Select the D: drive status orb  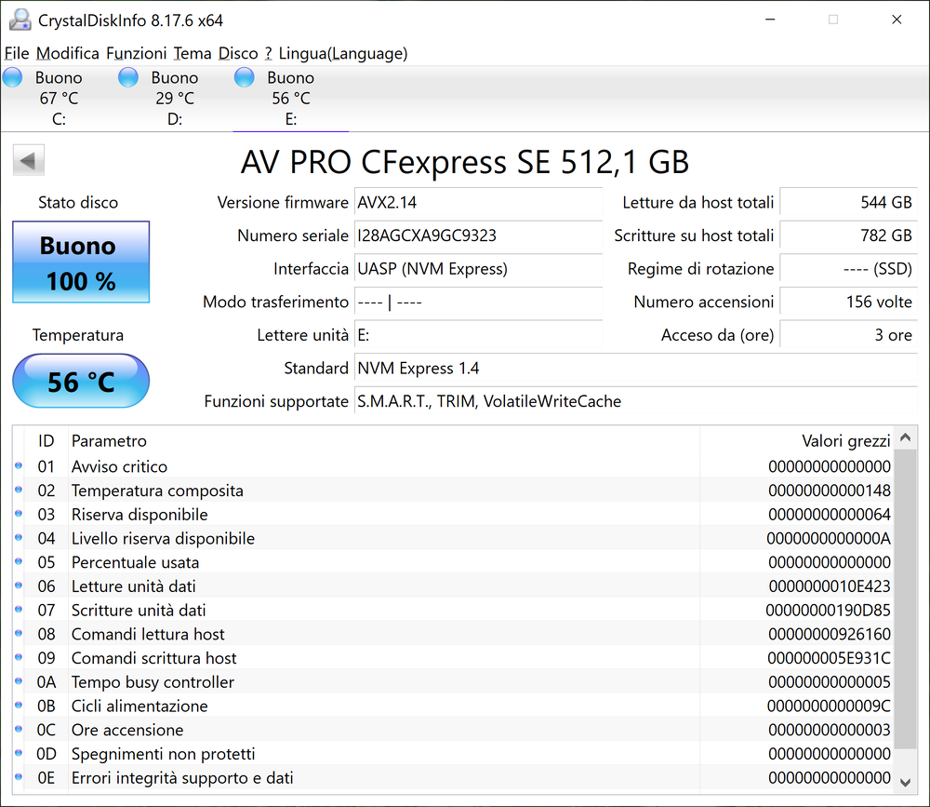[128, 78]
